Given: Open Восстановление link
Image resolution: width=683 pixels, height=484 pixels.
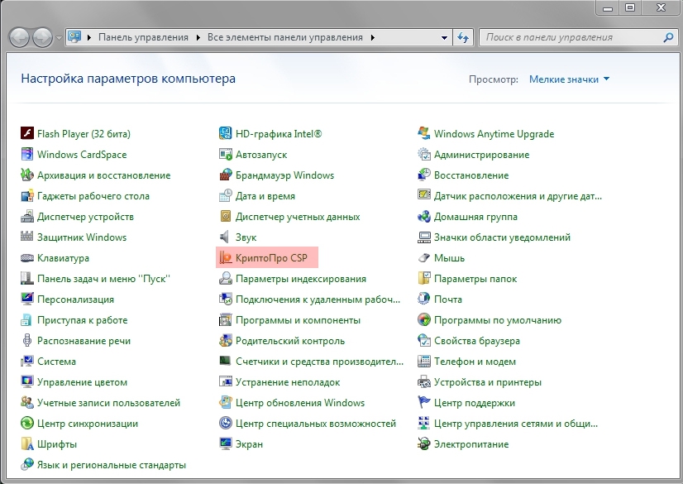Looking at the screenshot, I should click(x=471, y=175).
